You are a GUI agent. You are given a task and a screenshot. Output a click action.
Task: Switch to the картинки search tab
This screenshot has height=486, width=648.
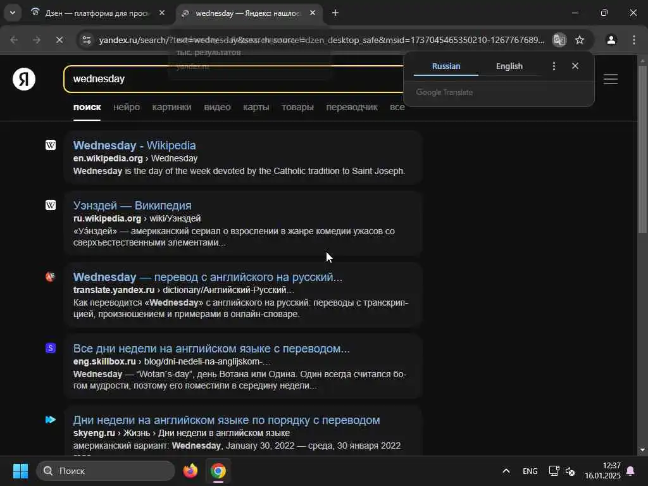[x=171, y=107]
